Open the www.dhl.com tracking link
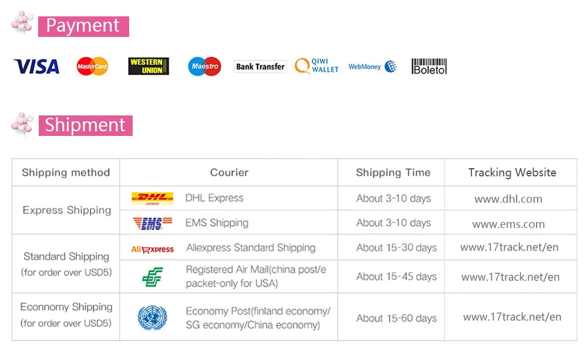The image size is (587, 351). tap(508, 199)
